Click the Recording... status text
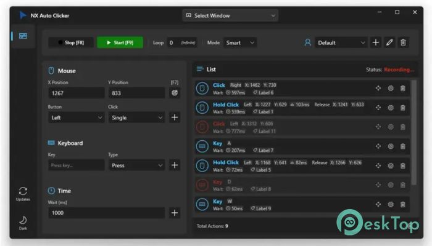 (x=399, y=69)
